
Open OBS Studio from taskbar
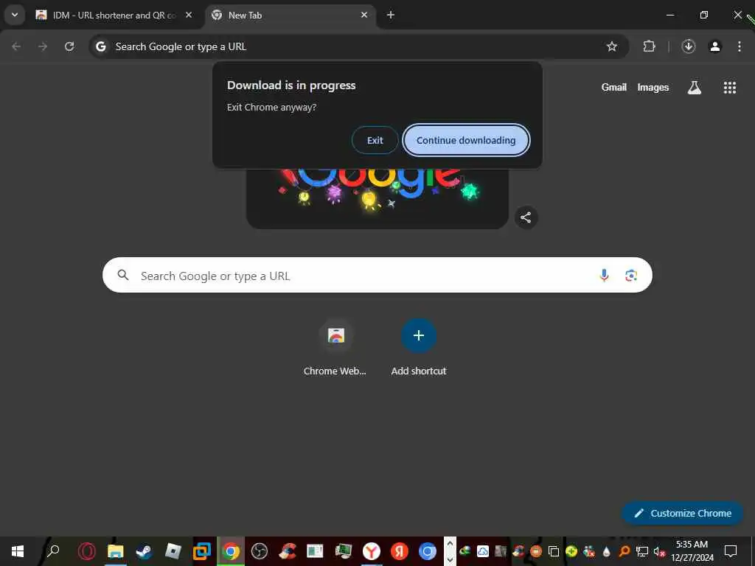click(x=259, y=551)
